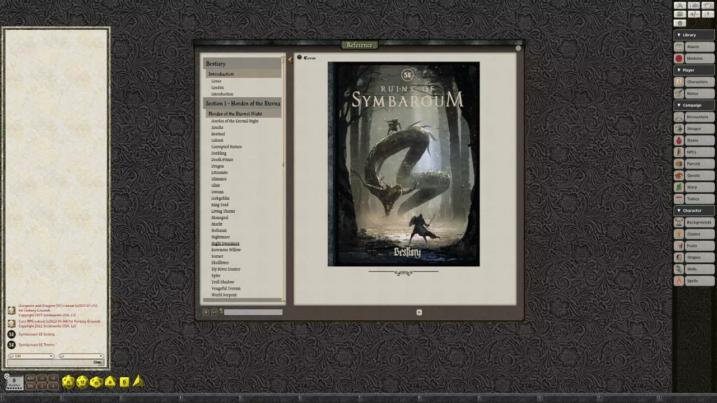Click the Skills icon

click(679, 269)
